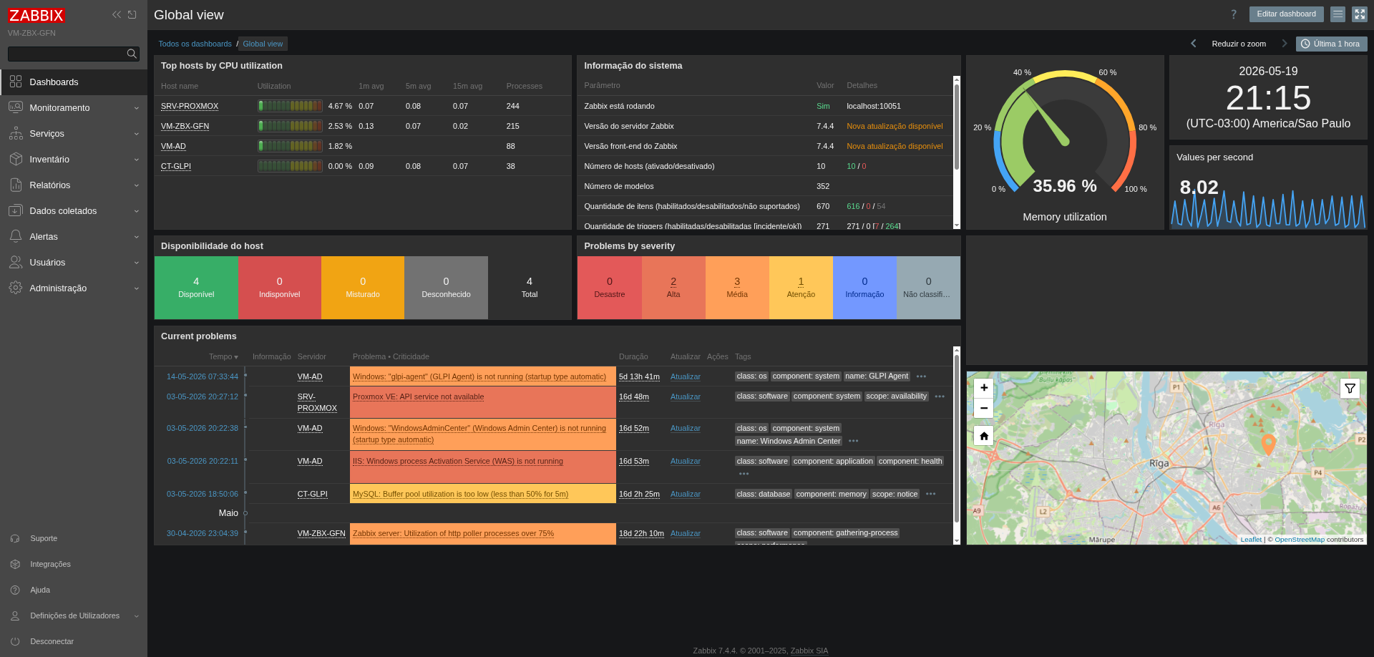Open the Dashboards icon in the sidebar

click(x=16, y=82)
